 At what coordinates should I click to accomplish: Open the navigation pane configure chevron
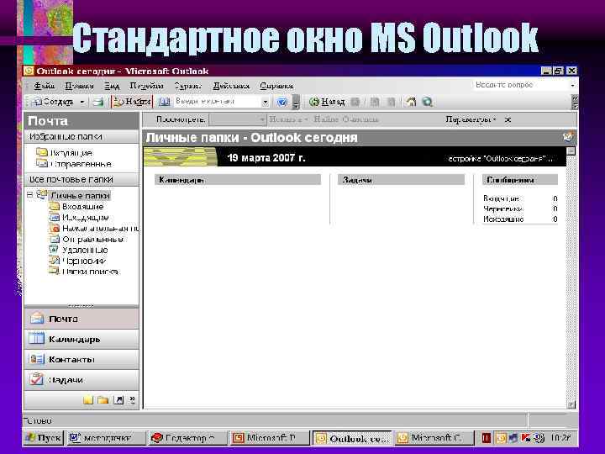tap(133, 400)
